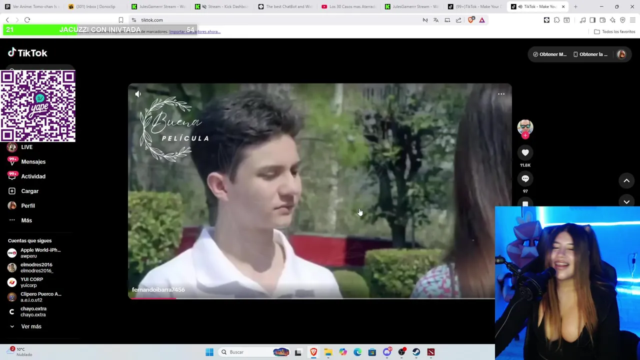The image size is (640, 360).
Task: Follow the creator via avatar plus icon
Action: click(x=525, y=135)
